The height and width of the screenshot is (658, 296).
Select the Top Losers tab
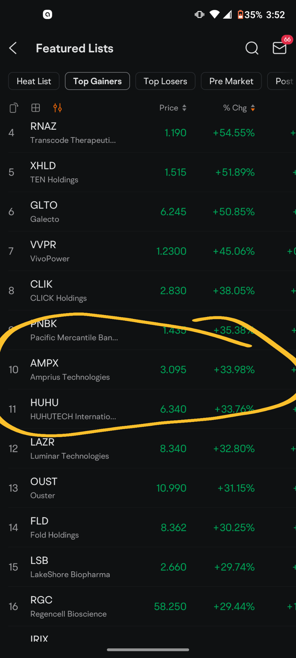click(x=165, y=81)
